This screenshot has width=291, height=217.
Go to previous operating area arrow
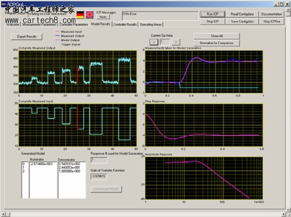click(154, 42)
